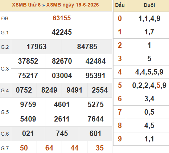Select G.6 number 601
Viewport: 169px width, 153px height.
coord(95,133)
